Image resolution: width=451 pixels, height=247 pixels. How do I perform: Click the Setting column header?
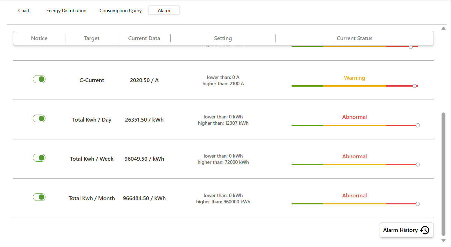pos(223,38)
